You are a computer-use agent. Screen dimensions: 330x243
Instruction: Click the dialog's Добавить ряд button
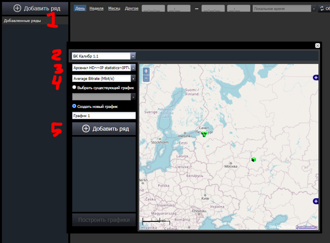point(104,128)
